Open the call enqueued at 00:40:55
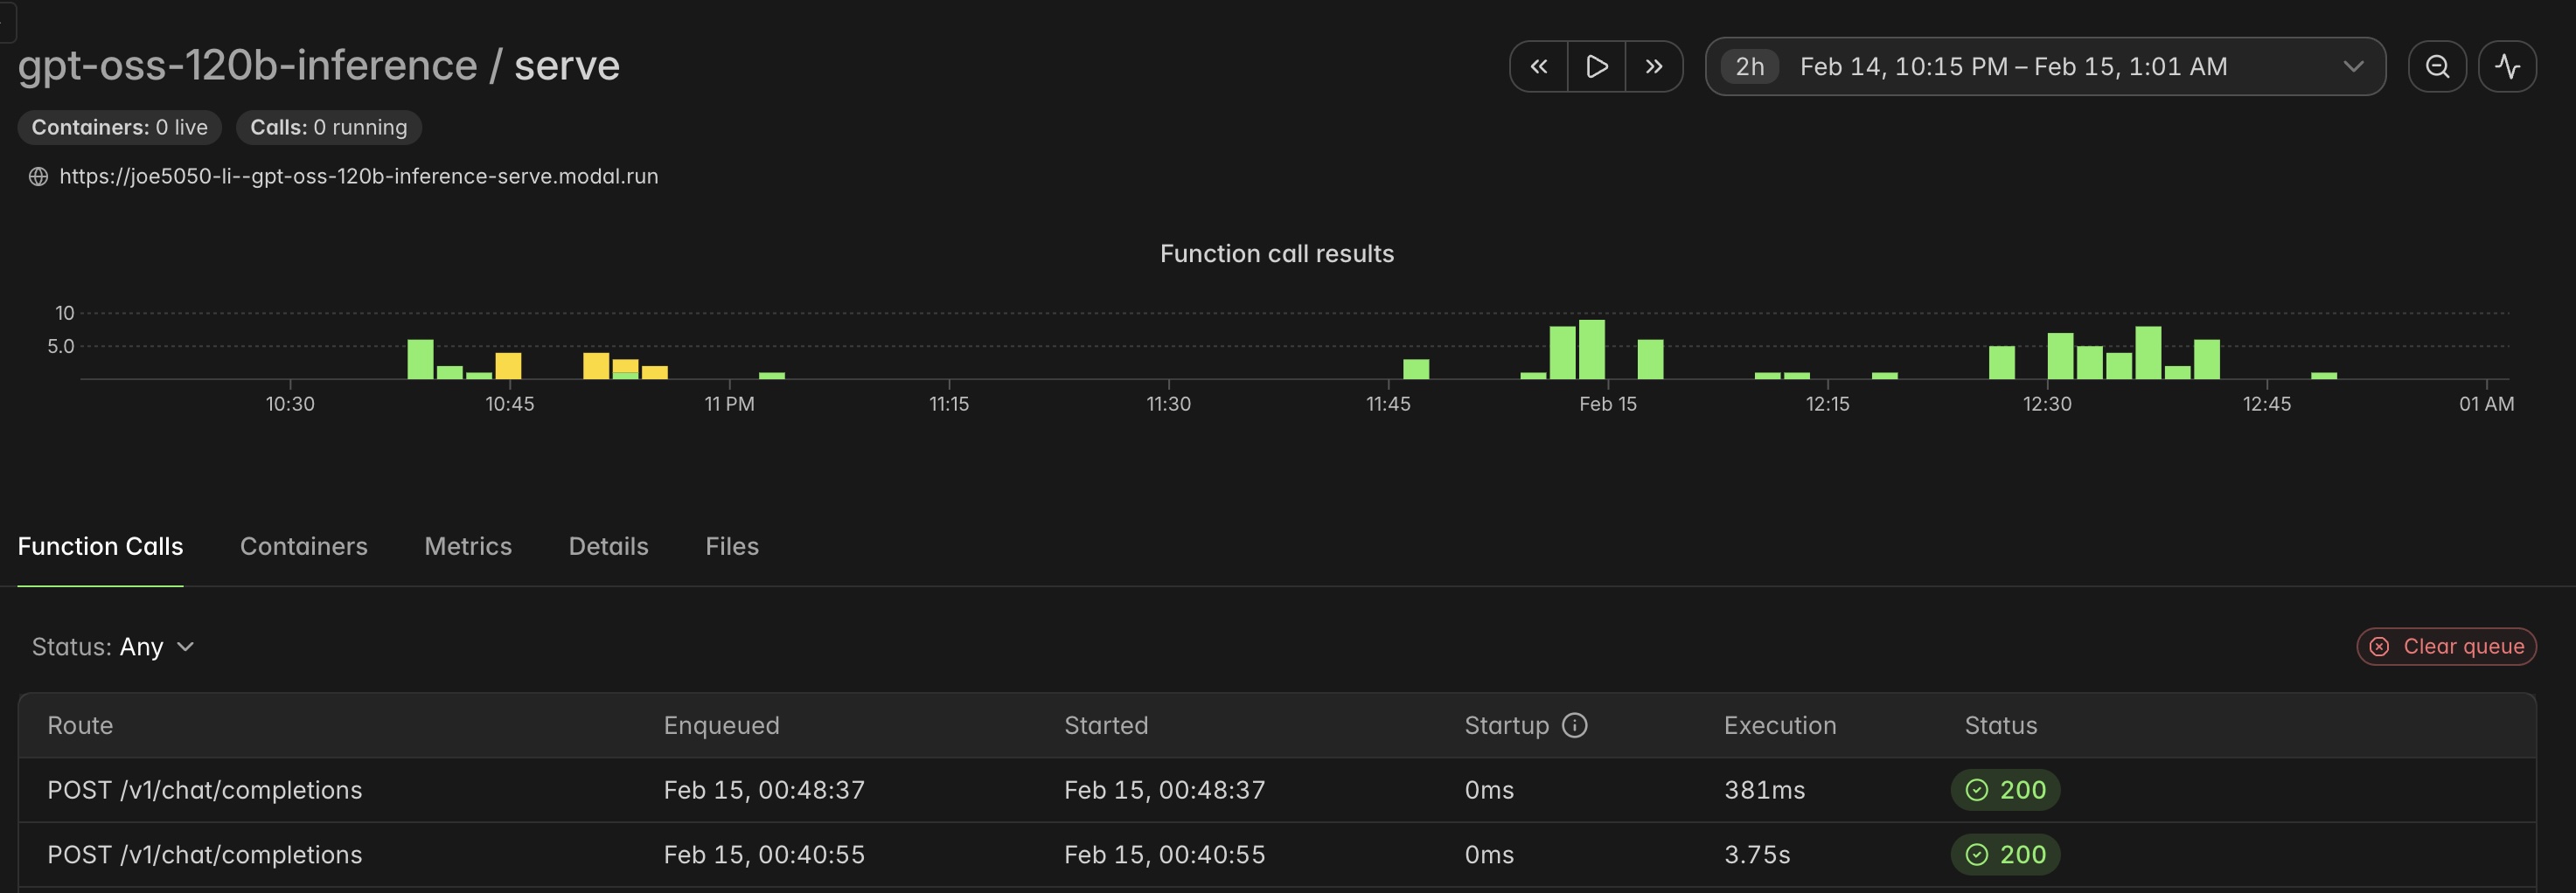The width and height of the screenshot is (2576, 893). 1277,855
